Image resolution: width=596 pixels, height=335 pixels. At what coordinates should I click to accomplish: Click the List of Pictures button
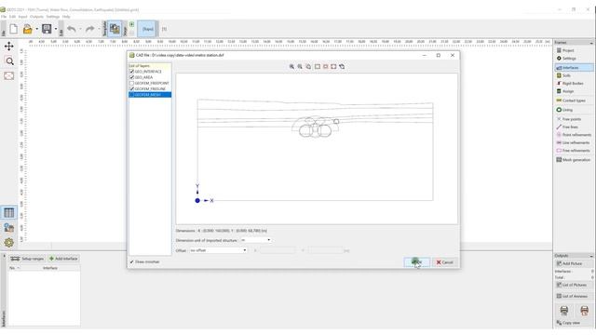tap(574, 285)
